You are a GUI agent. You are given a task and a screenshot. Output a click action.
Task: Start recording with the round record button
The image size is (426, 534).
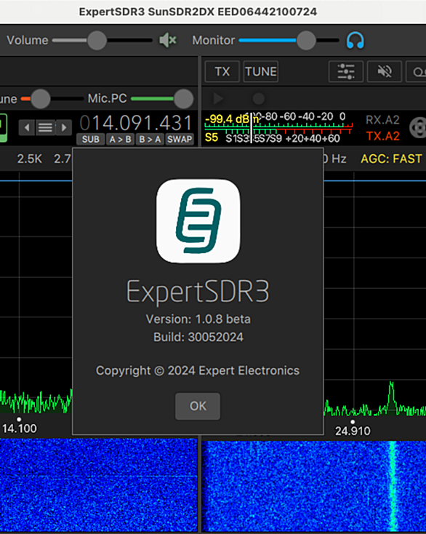click(259, 99)
